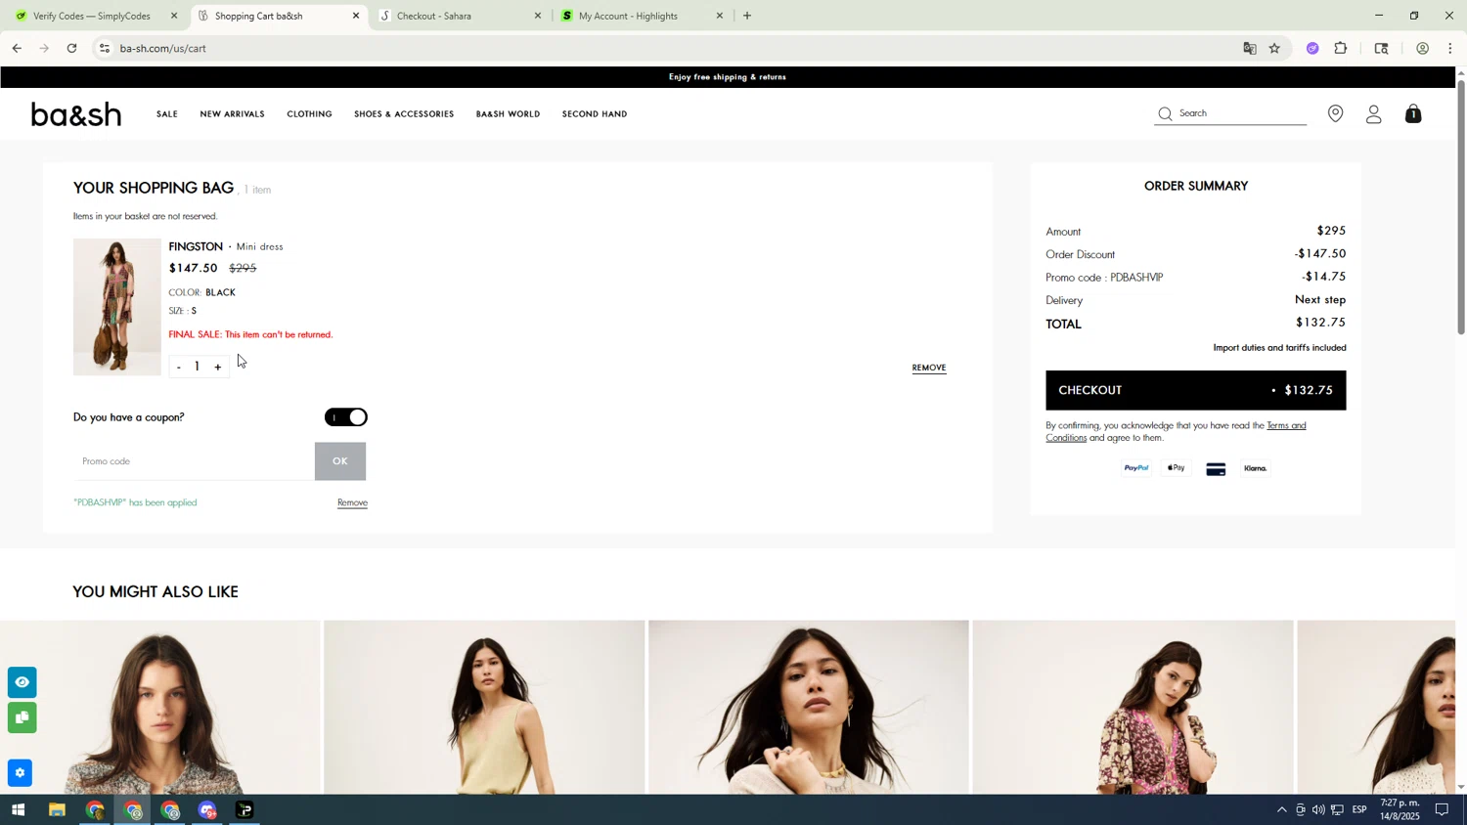
Task: Remove the applied PDBASHVIP promo code
Action: click(352, 503)
